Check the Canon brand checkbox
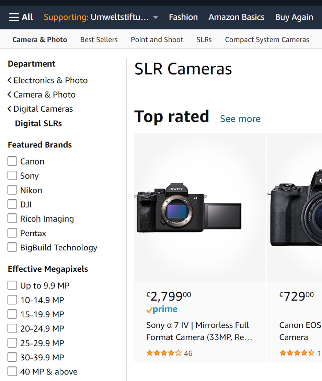Viewport: 322px width, 381px height. tap(12, 161)
